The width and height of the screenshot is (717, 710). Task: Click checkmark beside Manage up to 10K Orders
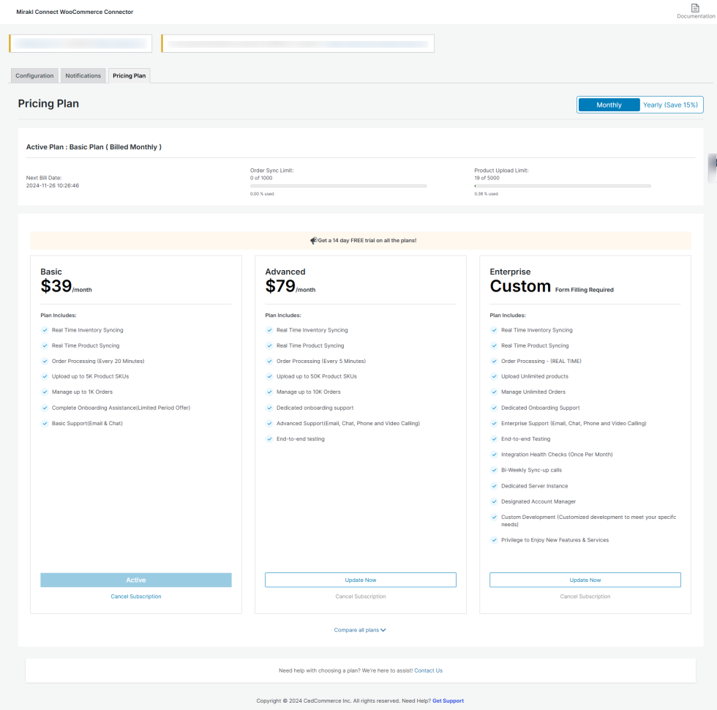(269, 392)
